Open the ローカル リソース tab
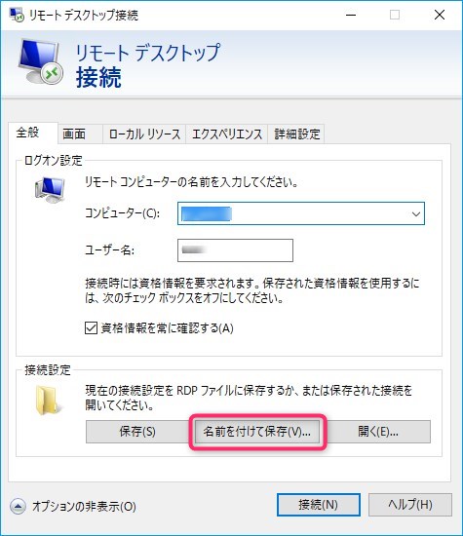Image resolution: width=463 pixels, height=536 pixels. 144,134
